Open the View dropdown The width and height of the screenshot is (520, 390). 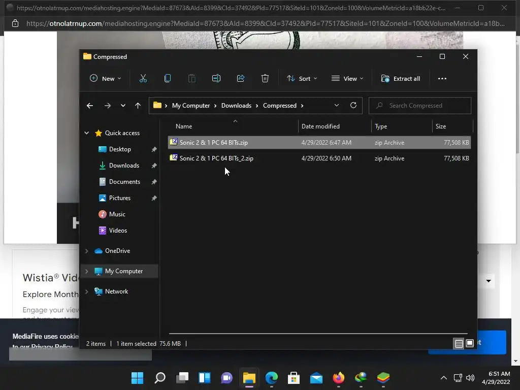click(347, 79)
